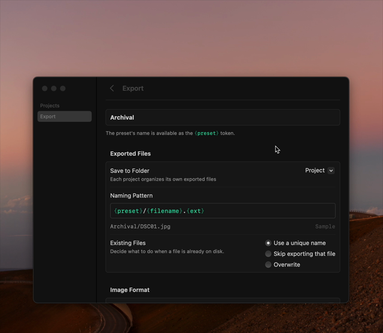The image size is (383, 333).
Task: Click the Exported Files heading
Action: pyautogui.click(x=130, y=154)
